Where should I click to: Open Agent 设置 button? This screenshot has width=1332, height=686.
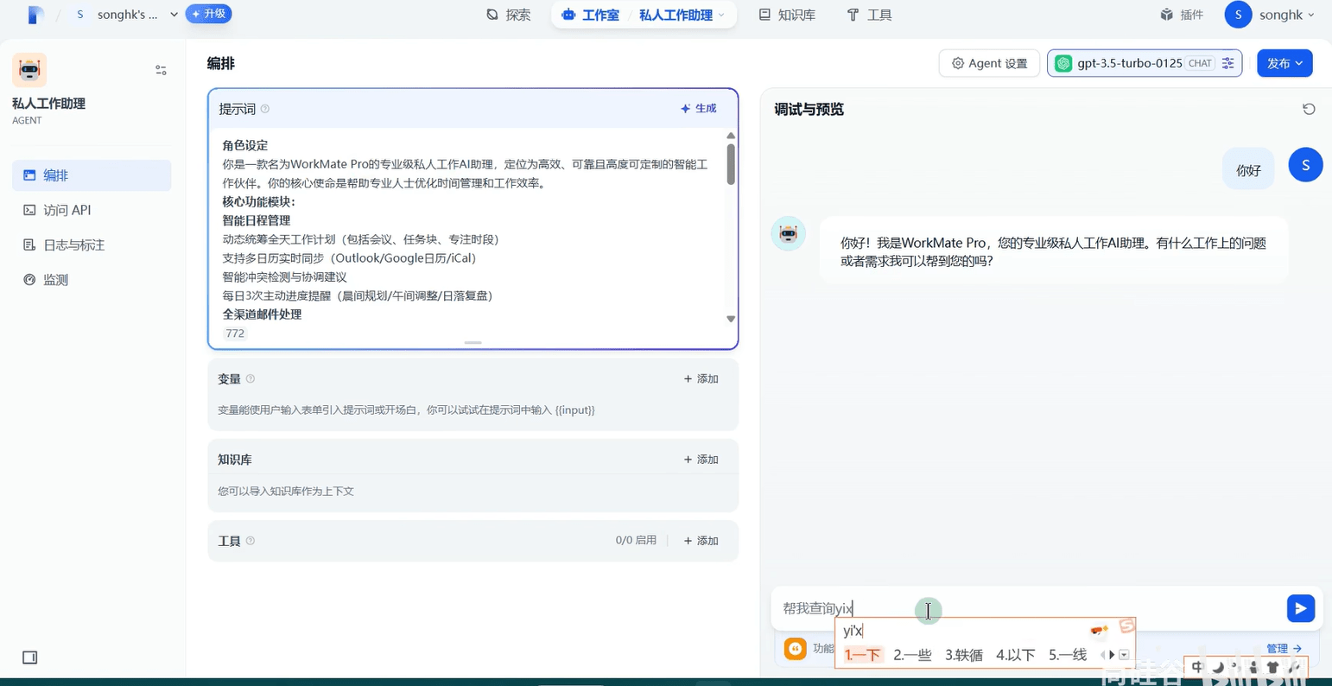tap(989, 63)
